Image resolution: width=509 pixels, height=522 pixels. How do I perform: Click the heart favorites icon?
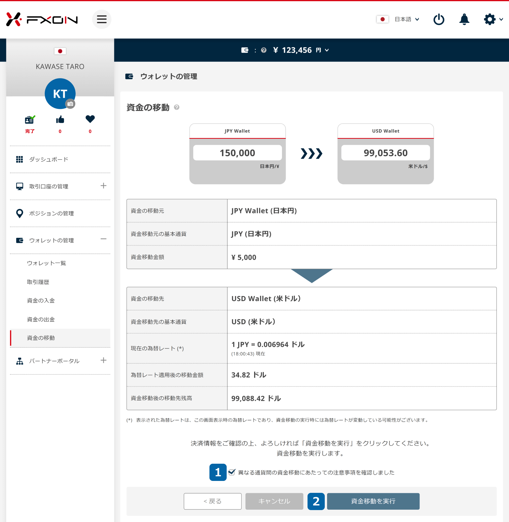90,119
